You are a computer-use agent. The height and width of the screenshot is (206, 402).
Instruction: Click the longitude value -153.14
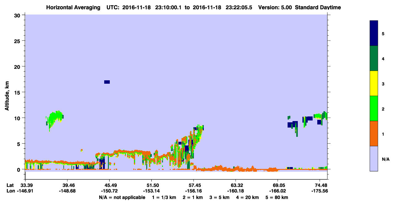tap(151, 191)
